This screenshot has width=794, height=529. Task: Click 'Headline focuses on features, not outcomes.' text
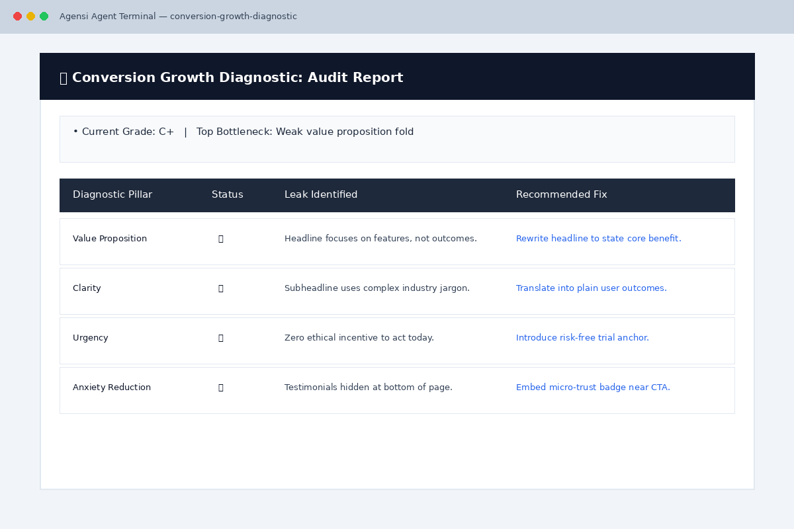click(380, 239)
